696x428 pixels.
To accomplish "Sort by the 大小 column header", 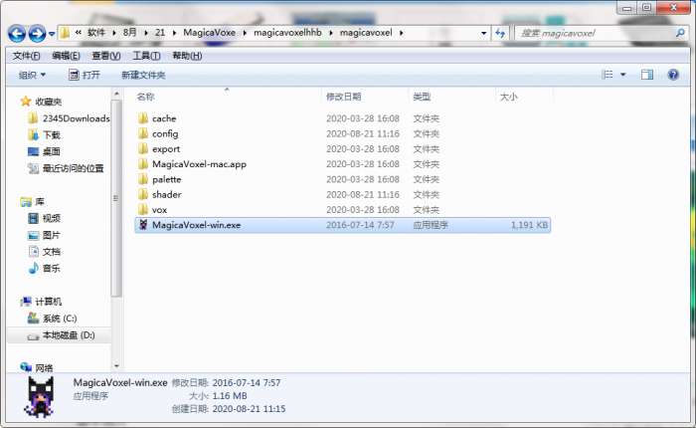I will click(509, 97).
